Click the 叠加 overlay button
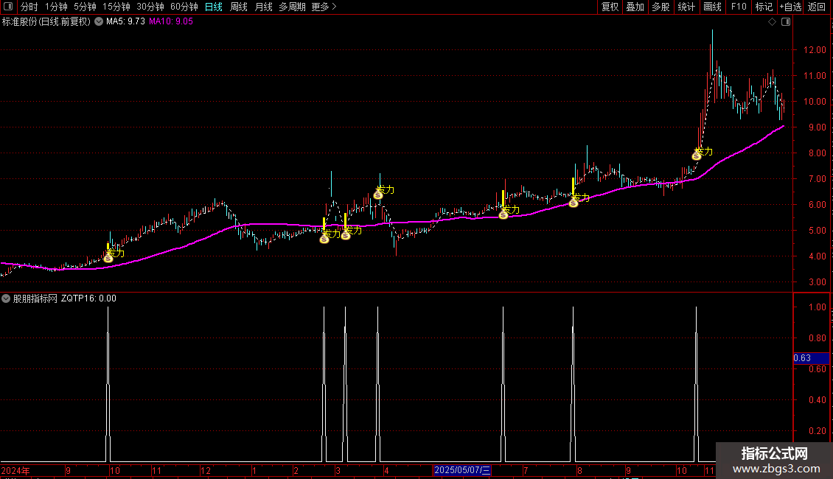The image size is (833, 479). (x=635, y=7)
